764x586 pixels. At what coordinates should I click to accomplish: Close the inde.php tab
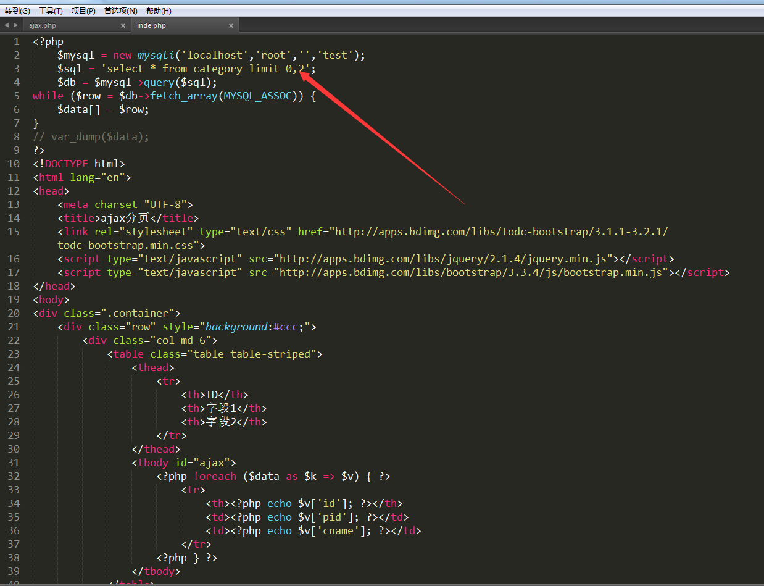(x=231, y=25)
